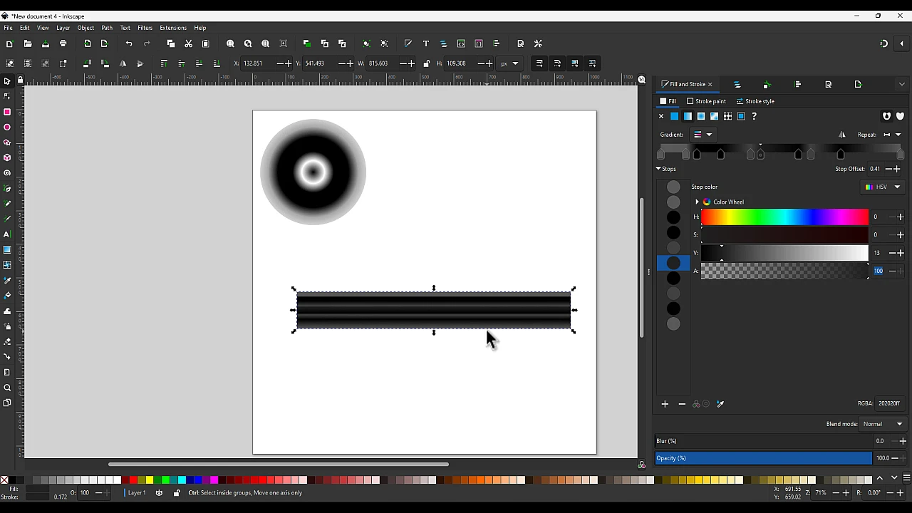912x513 pixels.
Task: Open the Layer 1 selector dropdown
Action: click(x=137, y=493)
